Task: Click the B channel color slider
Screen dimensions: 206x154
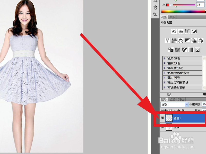Action: 184,5
